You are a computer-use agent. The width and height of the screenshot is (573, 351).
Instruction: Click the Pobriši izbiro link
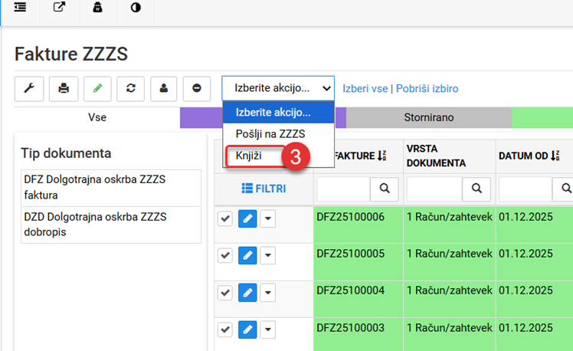coord(427,88)
